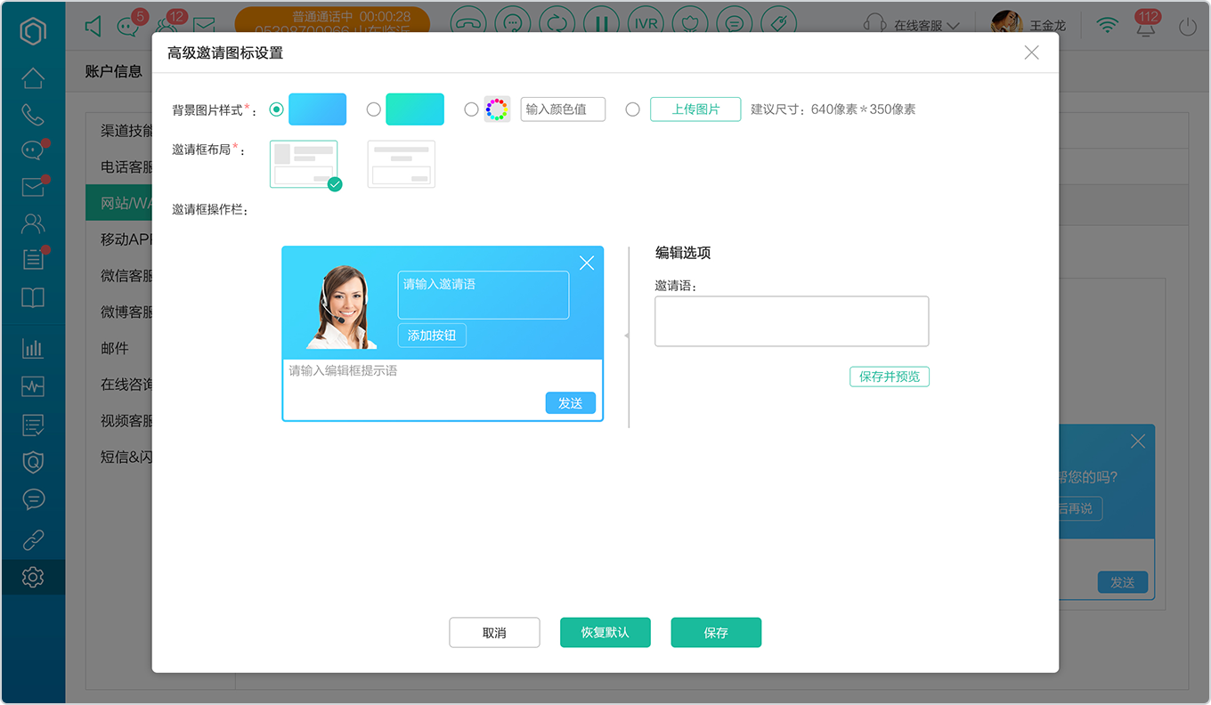1211x705 pixels.
Task: Pause the call with pause icon
Action: pyautogui.click(x=602, y=23)
